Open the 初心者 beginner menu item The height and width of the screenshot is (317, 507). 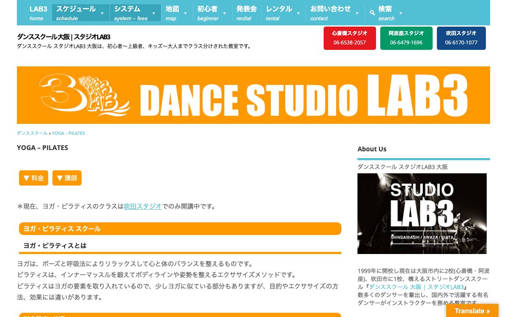click(x=212, y=13)
